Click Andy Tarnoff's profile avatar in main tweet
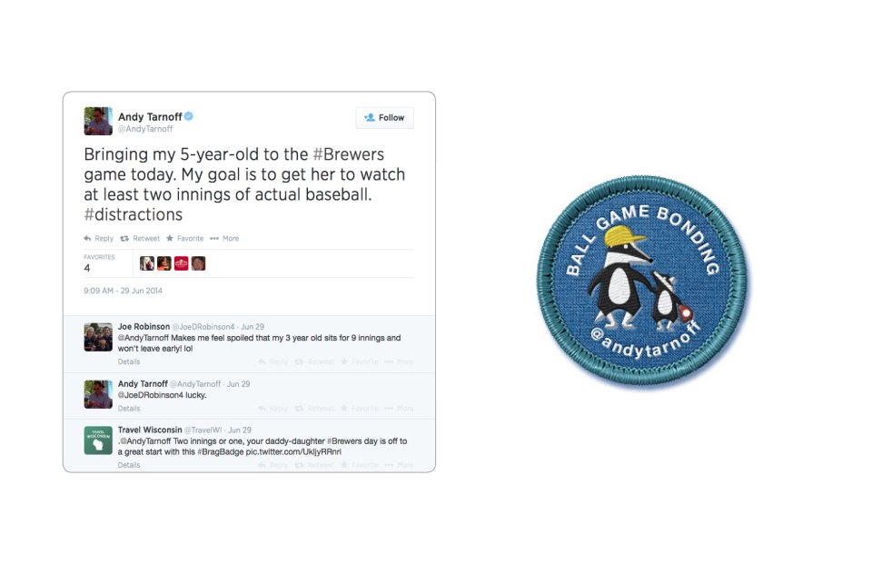 coord(98,122)
